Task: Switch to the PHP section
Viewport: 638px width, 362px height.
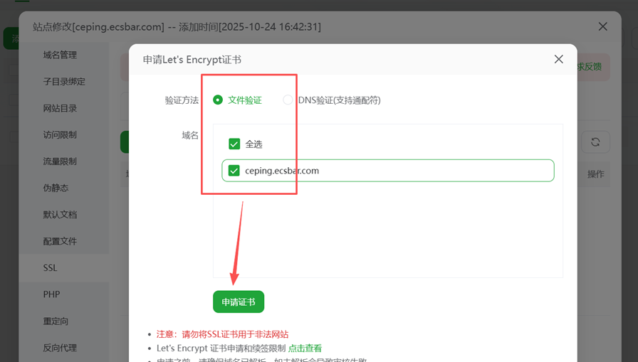Action: coord(51,294)
